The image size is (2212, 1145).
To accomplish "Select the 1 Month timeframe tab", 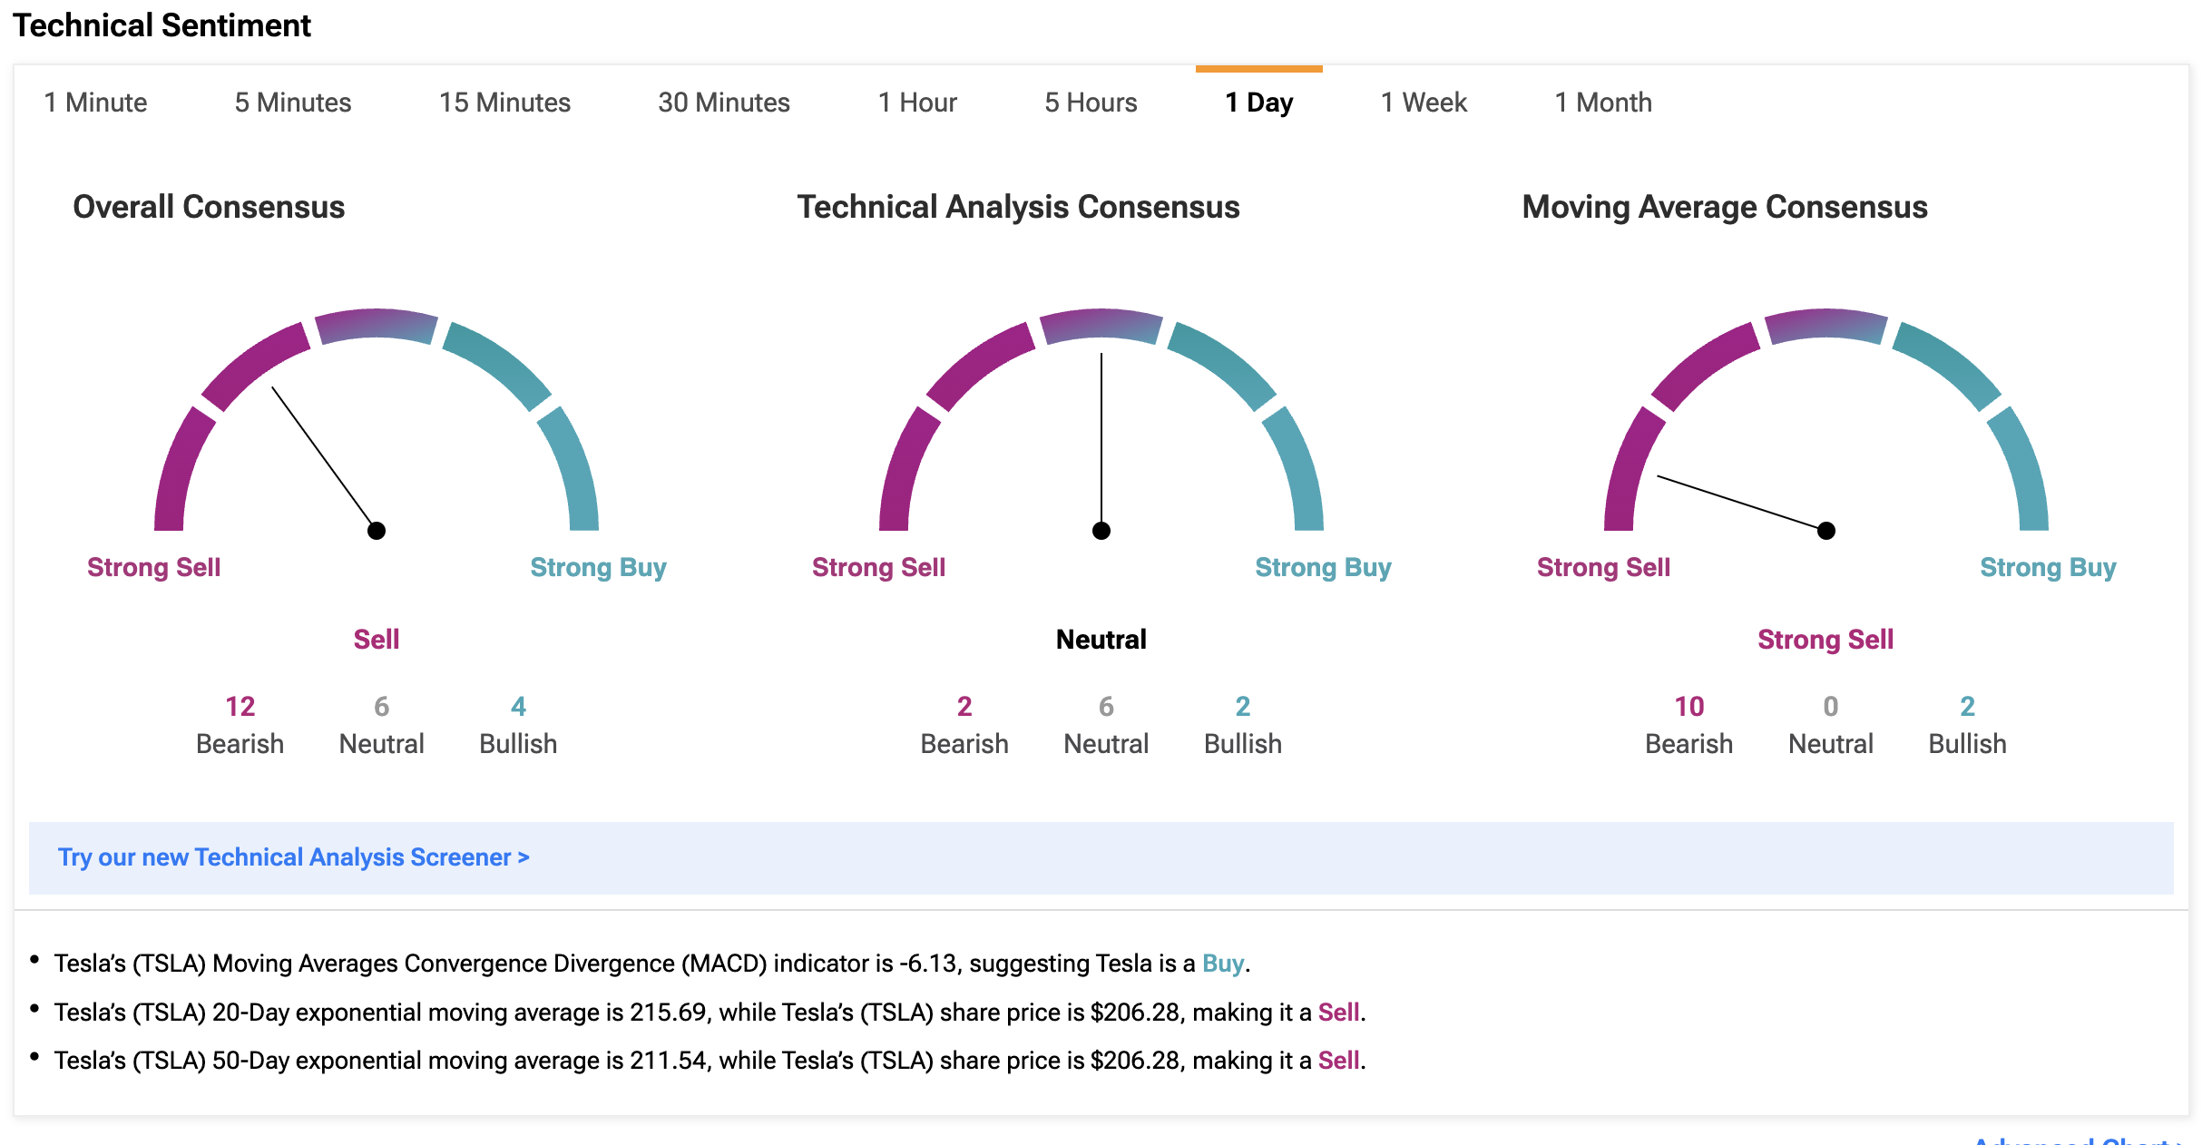I will click(1602, 103).
